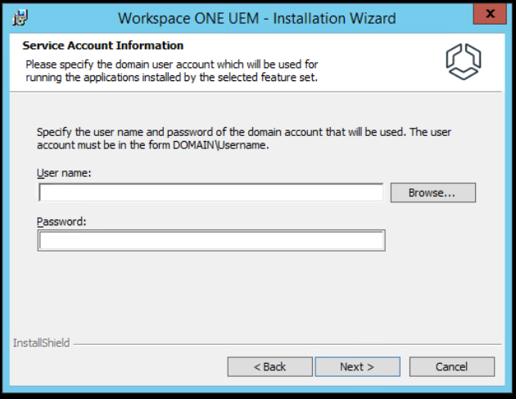
Task: Click the DOMAIN\Username instruction text
Action: [244, 138]
